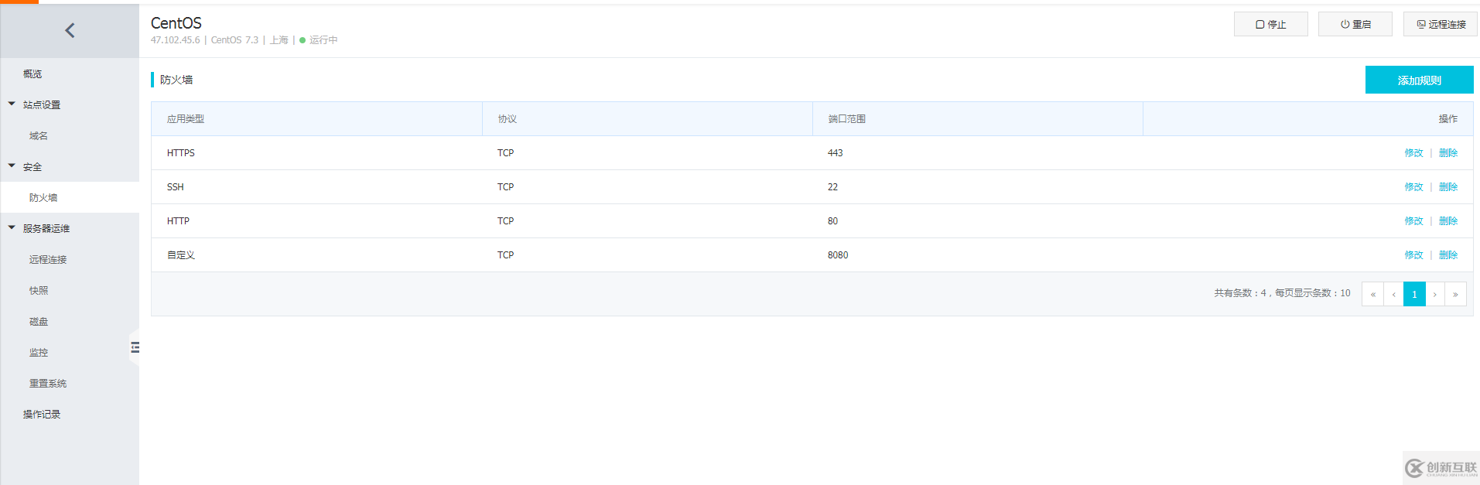Click 修改 for the SSH rule

(x=1413, y=187)
